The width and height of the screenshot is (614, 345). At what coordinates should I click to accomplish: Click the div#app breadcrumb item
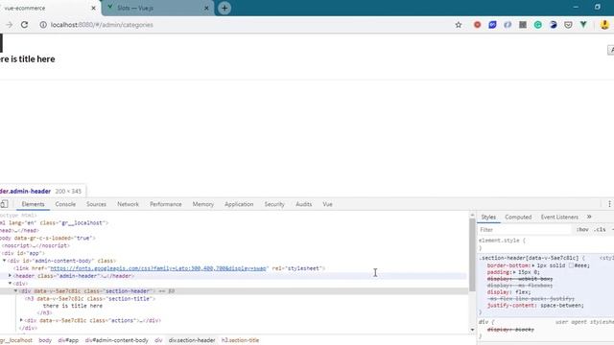point(68,340)
